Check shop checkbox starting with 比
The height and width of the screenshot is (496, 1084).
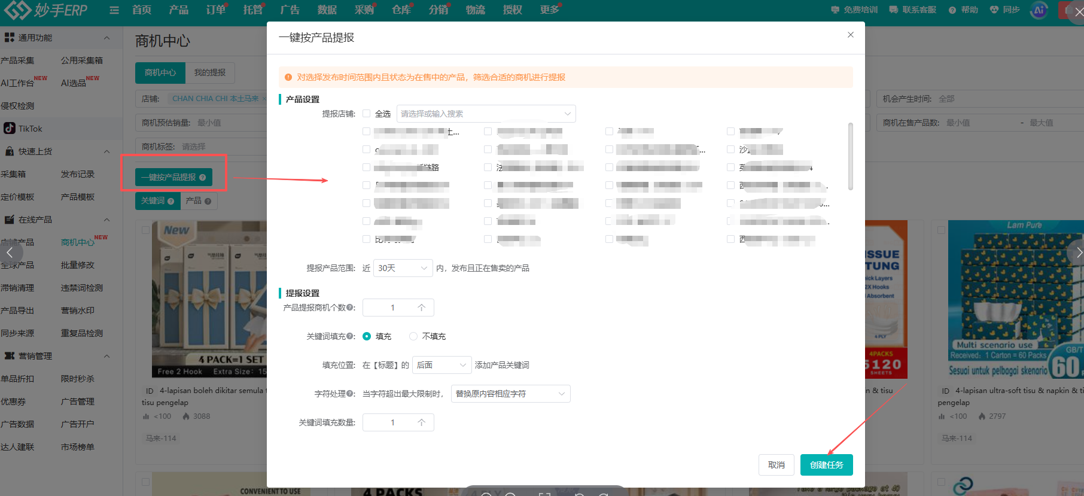[x=367, y=239]
